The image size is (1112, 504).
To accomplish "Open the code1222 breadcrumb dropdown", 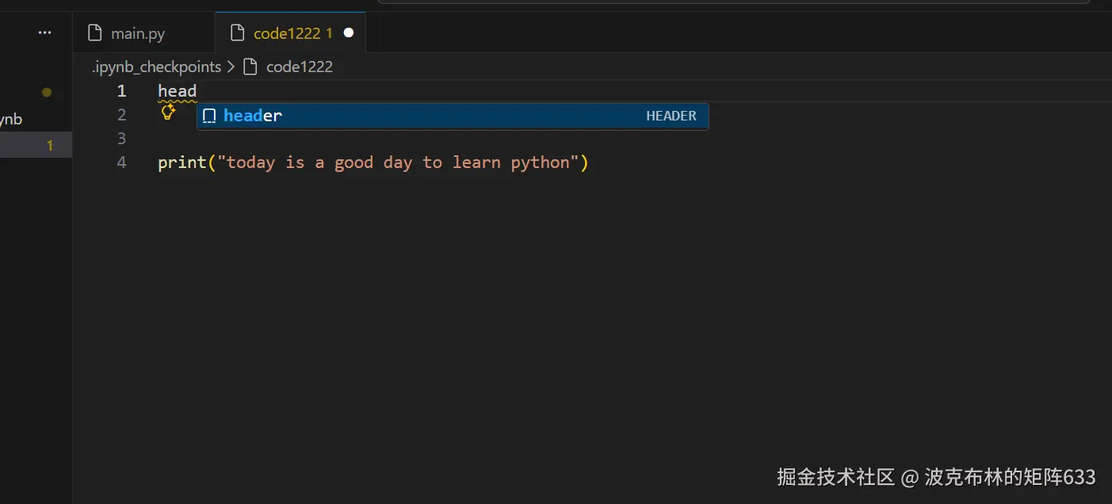I will (299, 67).
